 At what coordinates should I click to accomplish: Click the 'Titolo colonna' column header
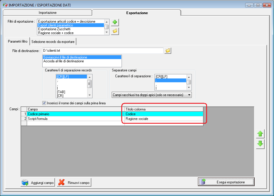(164, 109)
